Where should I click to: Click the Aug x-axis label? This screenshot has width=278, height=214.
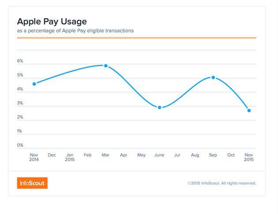point(195,155)
